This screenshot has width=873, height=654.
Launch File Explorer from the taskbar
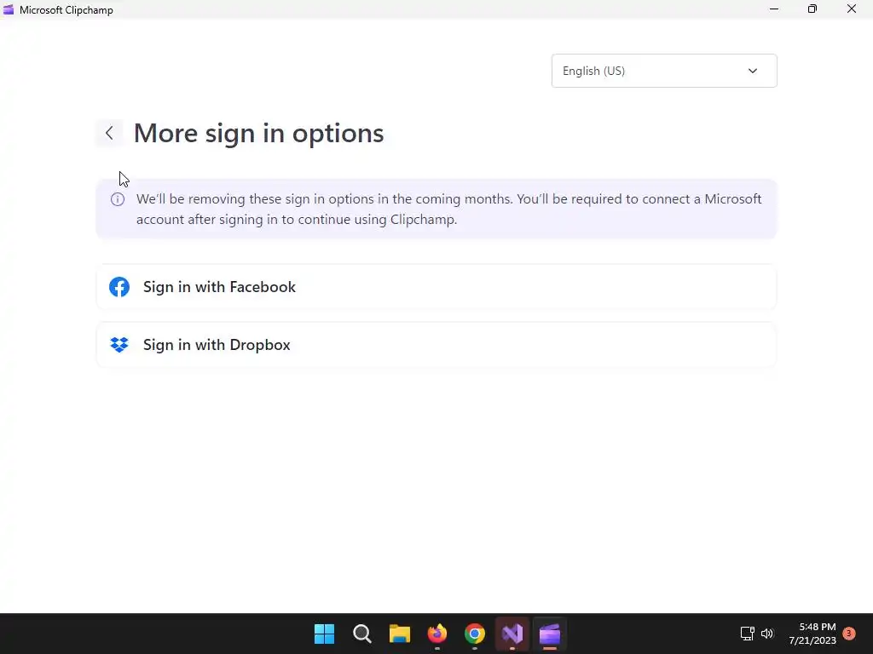coord(399,634)
